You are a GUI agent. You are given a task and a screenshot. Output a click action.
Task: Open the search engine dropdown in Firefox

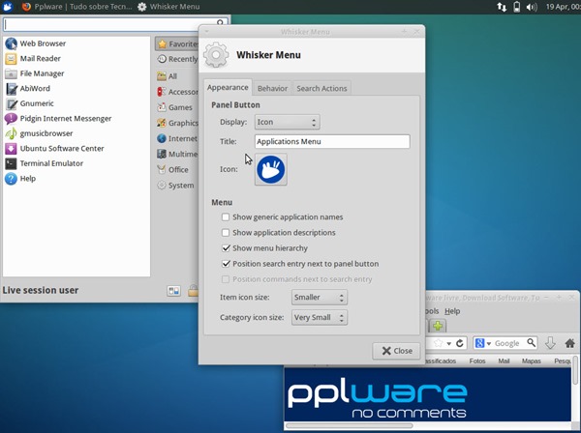(483, 343)
